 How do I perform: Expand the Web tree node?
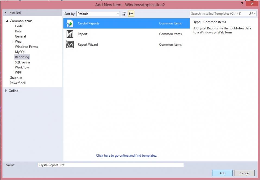click(12, 42)
